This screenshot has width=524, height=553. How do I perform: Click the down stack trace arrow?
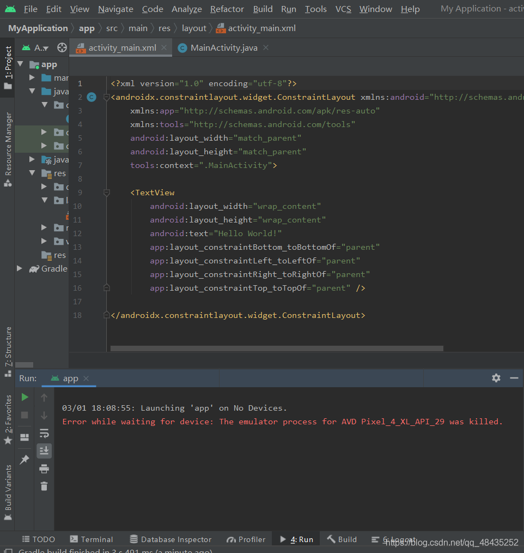[44, 416]
